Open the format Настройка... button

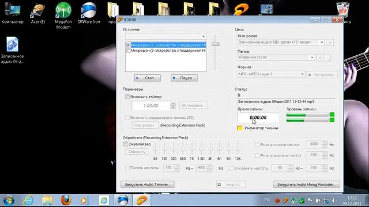[x=322, y=75]
